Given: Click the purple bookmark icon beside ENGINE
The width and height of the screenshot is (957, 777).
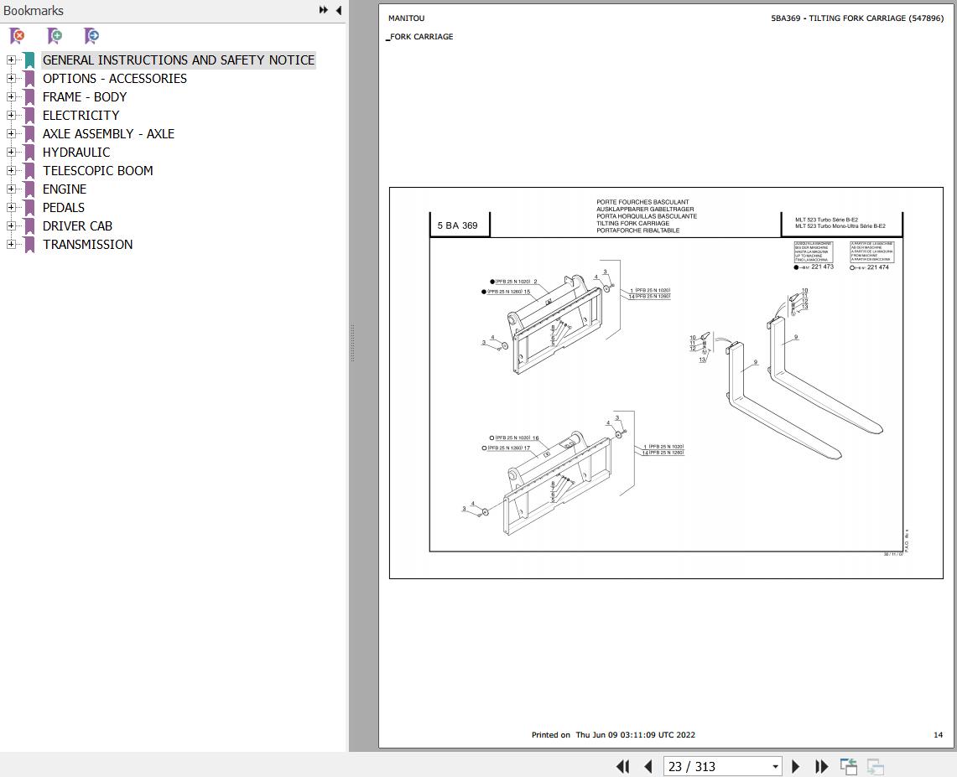Looking at the screenshot, I should (x=29, y=189).
